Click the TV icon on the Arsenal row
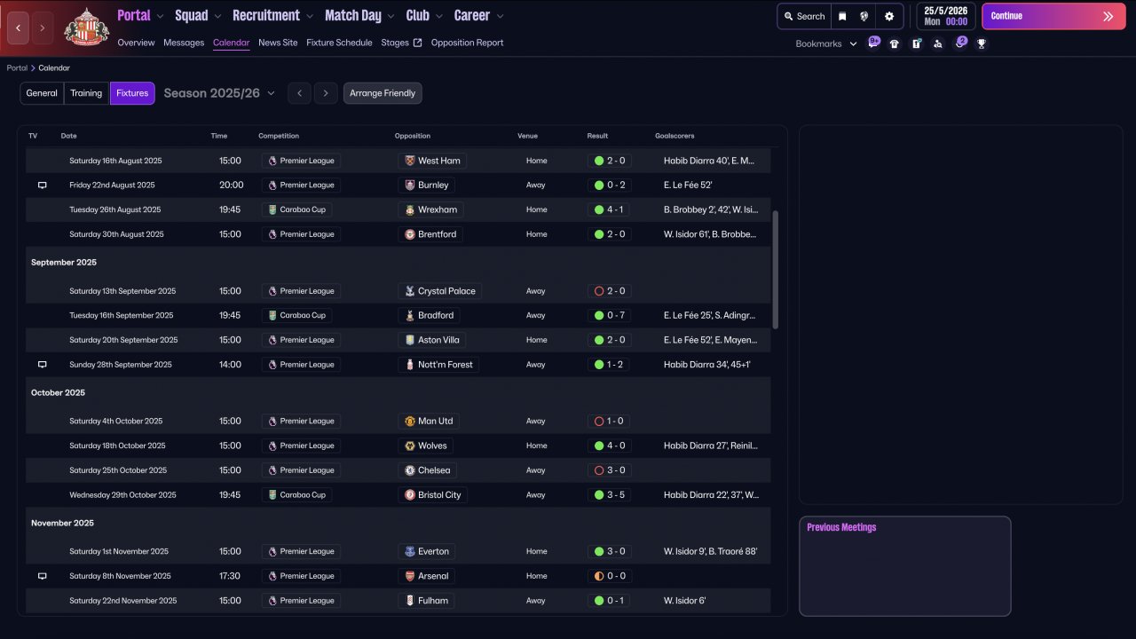 [42, 576]
